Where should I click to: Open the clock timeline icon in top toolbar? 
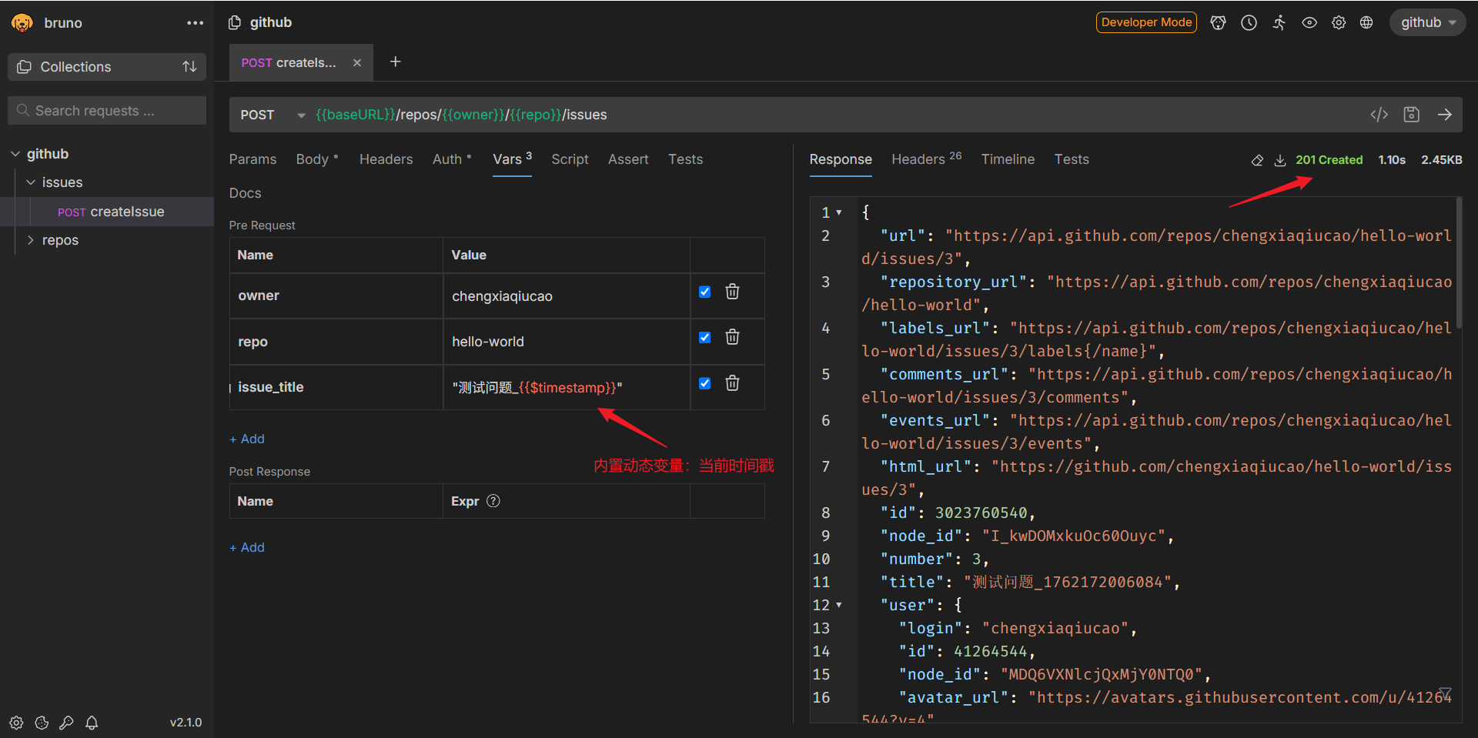1249,22
